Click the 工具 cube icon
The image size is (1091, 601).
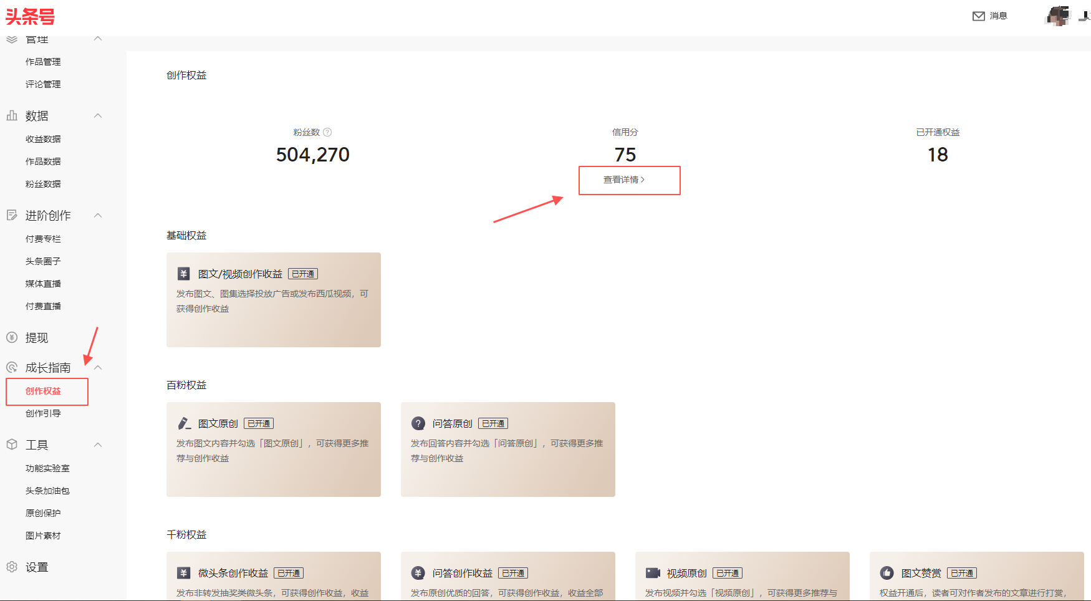tap(12, 445)
